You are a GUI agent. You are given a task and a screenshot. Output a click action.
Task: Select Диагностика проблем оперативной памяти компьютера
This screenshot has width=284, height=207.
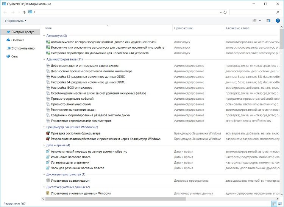tap(92, 71)
